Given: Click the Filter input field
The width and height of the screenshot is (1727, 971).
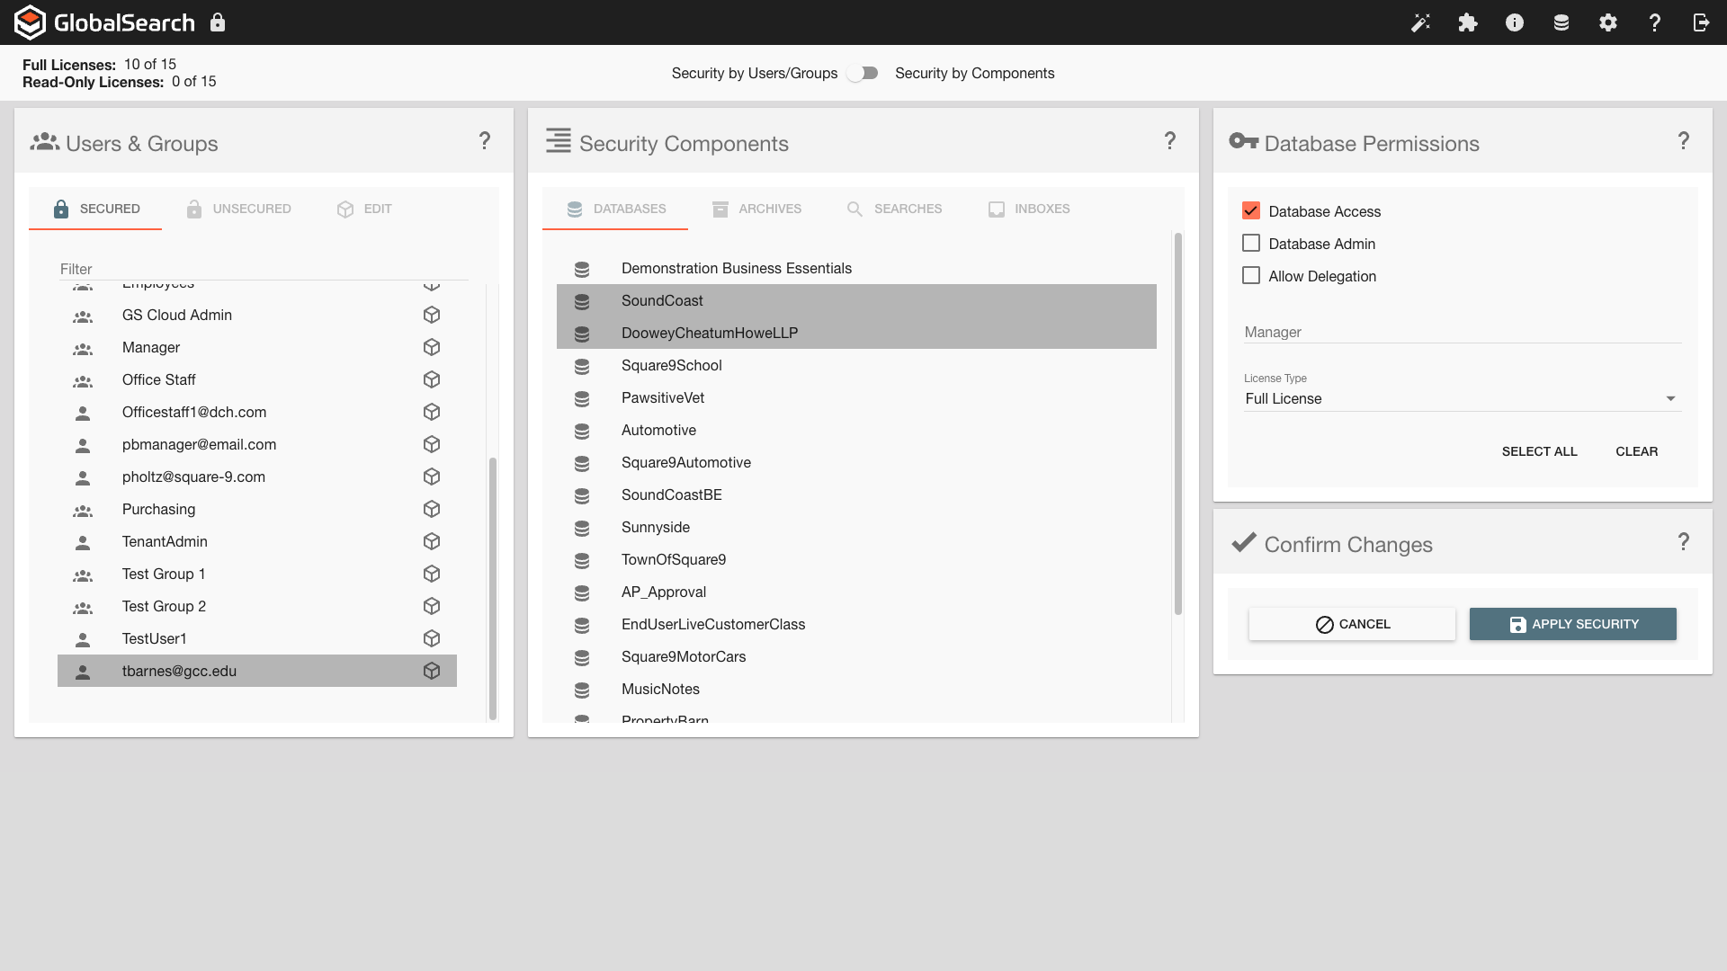Looking at the screenshot, I should point(261,269).
